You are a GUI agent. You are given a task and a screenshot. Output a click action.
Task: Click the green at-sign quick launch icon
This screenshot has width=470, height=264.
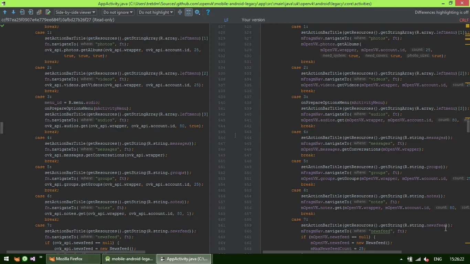pos(25,259)
